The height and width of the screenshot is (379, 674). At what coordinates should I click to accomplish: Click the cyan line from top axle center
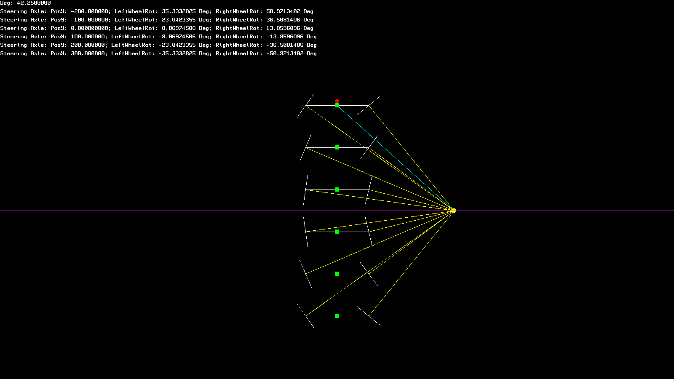click(395, 158)
